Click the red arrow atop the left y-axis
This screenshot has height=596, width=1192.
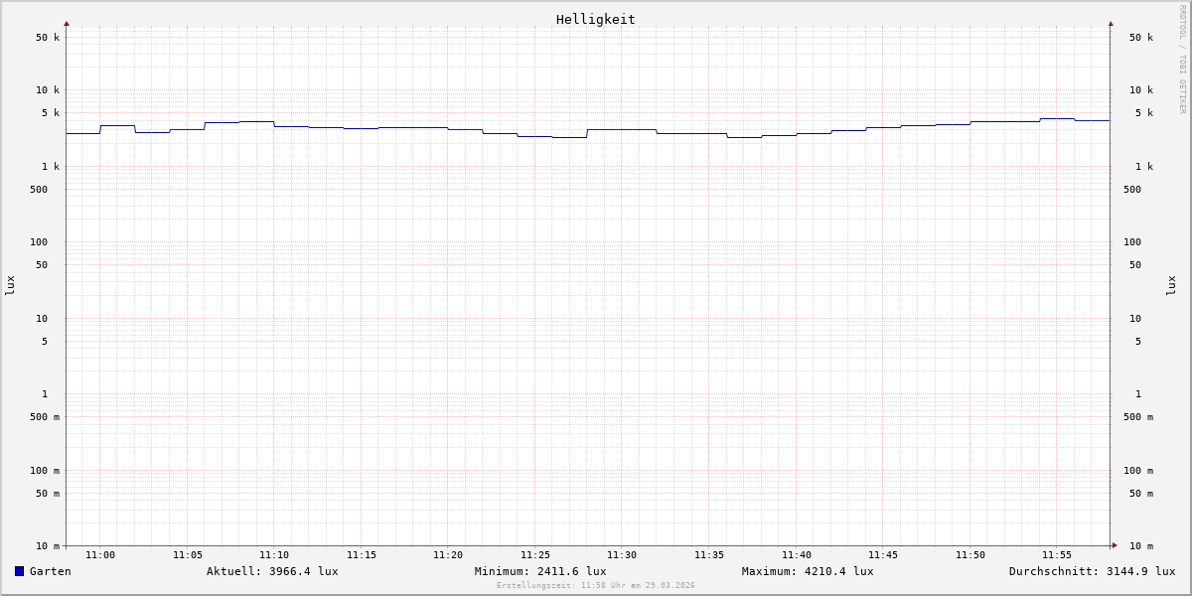click(67, 23)
